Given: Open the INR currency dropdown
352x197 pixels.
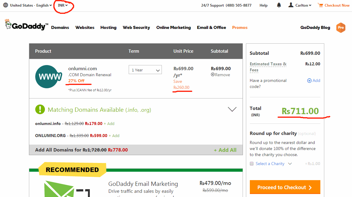Looking at the screenshot, I should 63,5.
